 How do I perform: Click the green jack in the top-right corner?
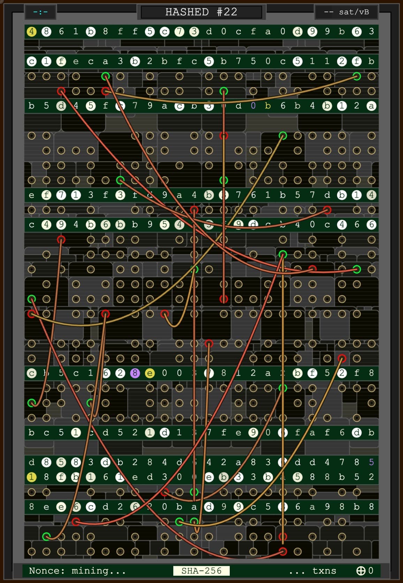click(x=357, y=76)
